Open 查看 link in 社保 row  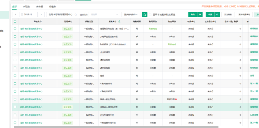[252, 76]
